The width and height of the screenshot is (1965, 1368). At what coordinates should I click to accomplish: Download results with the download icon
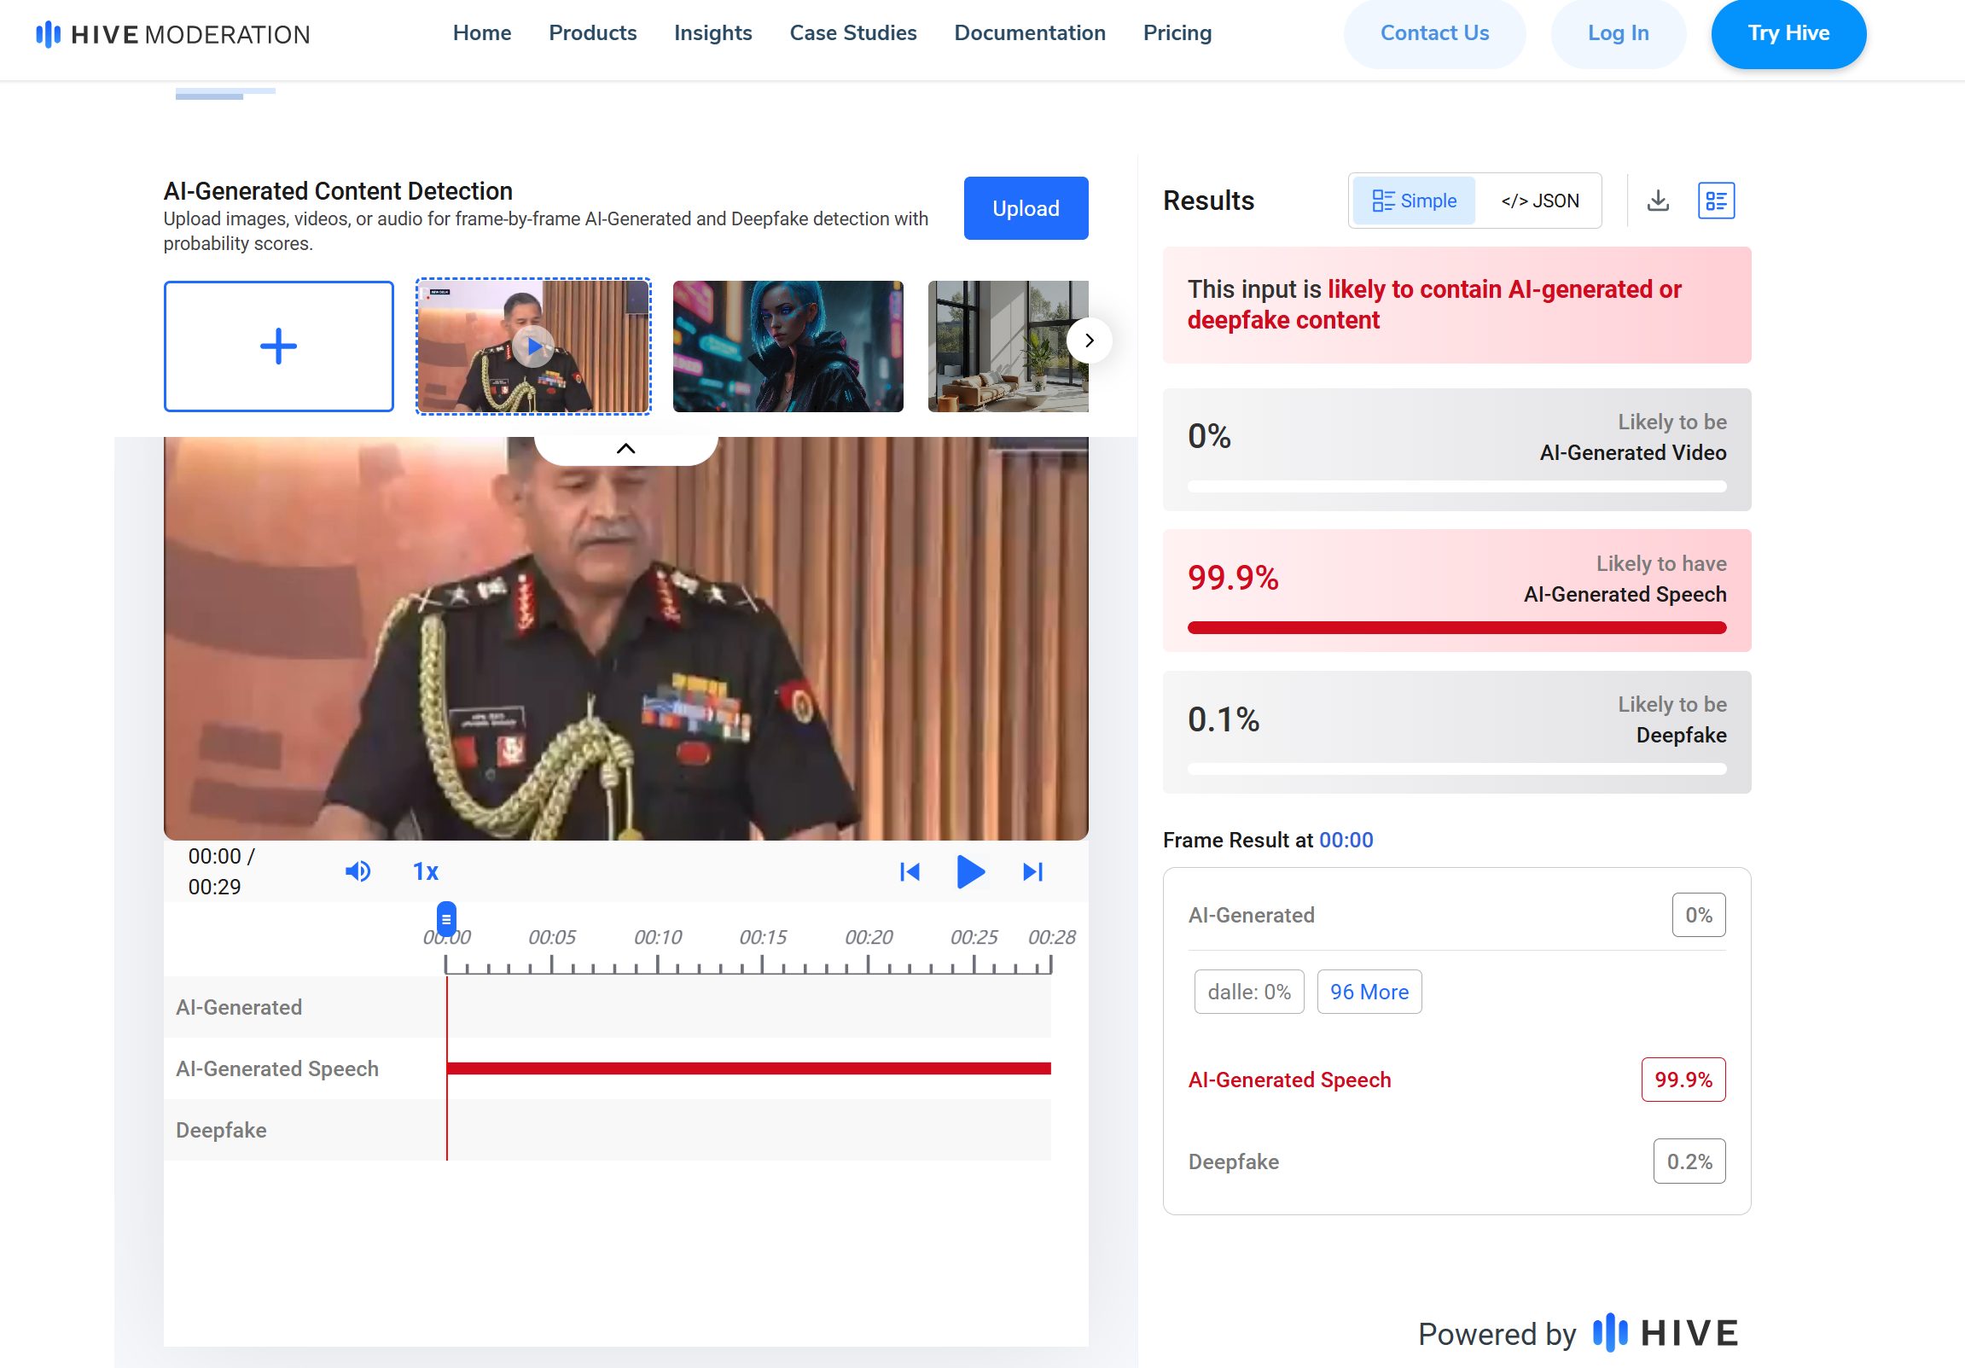[1658, 201]
